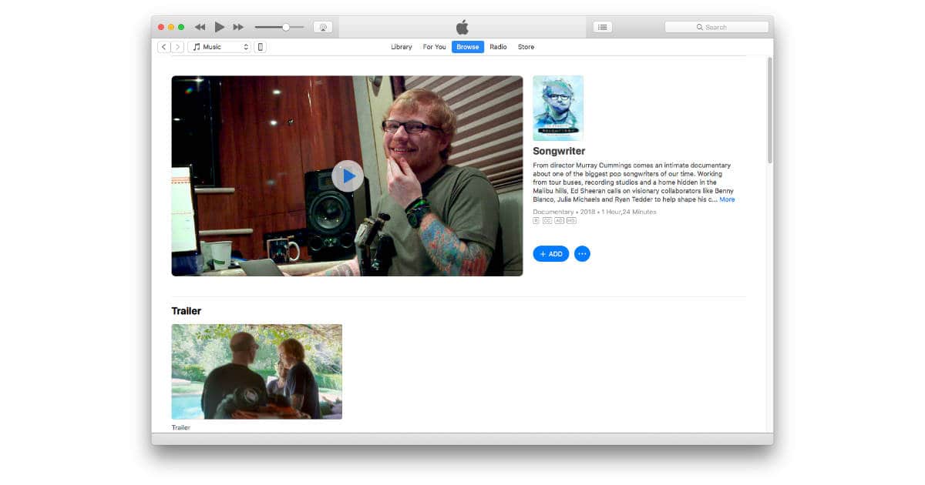Add Songwriter with the ADD button
This screenshot has height=485, width=925.
pos(551,254)
